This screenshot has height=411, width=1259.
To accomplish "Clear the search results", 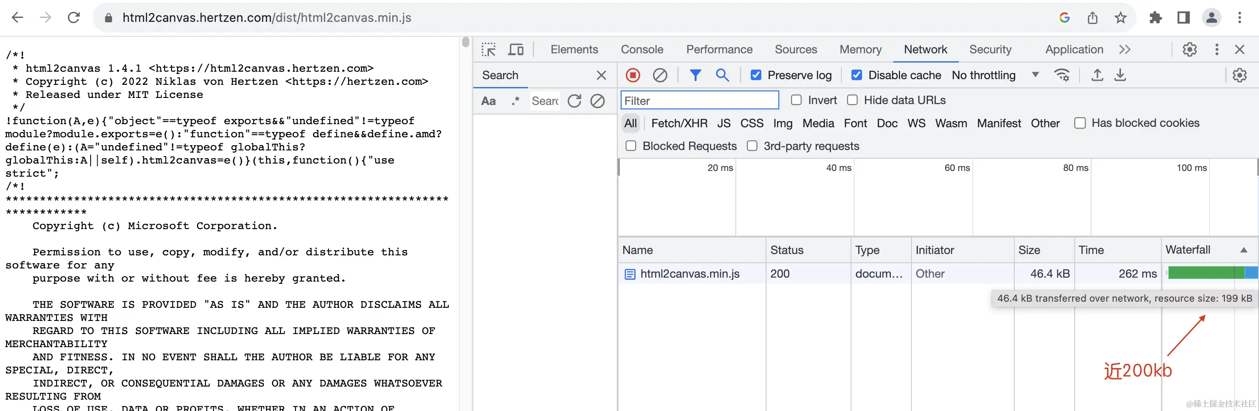I will [x=597, y=101].
